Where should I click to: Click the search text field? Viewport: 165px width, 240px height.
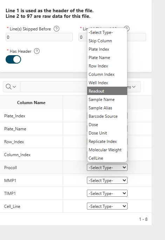pos(53,87)
